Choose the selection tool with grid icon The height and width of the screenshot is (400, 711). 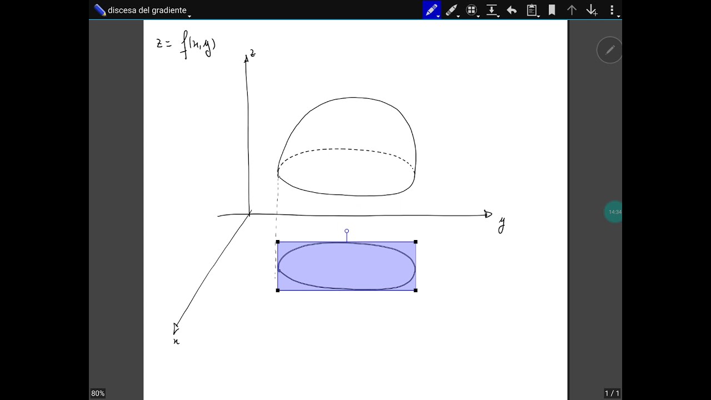tap(472, 10)
